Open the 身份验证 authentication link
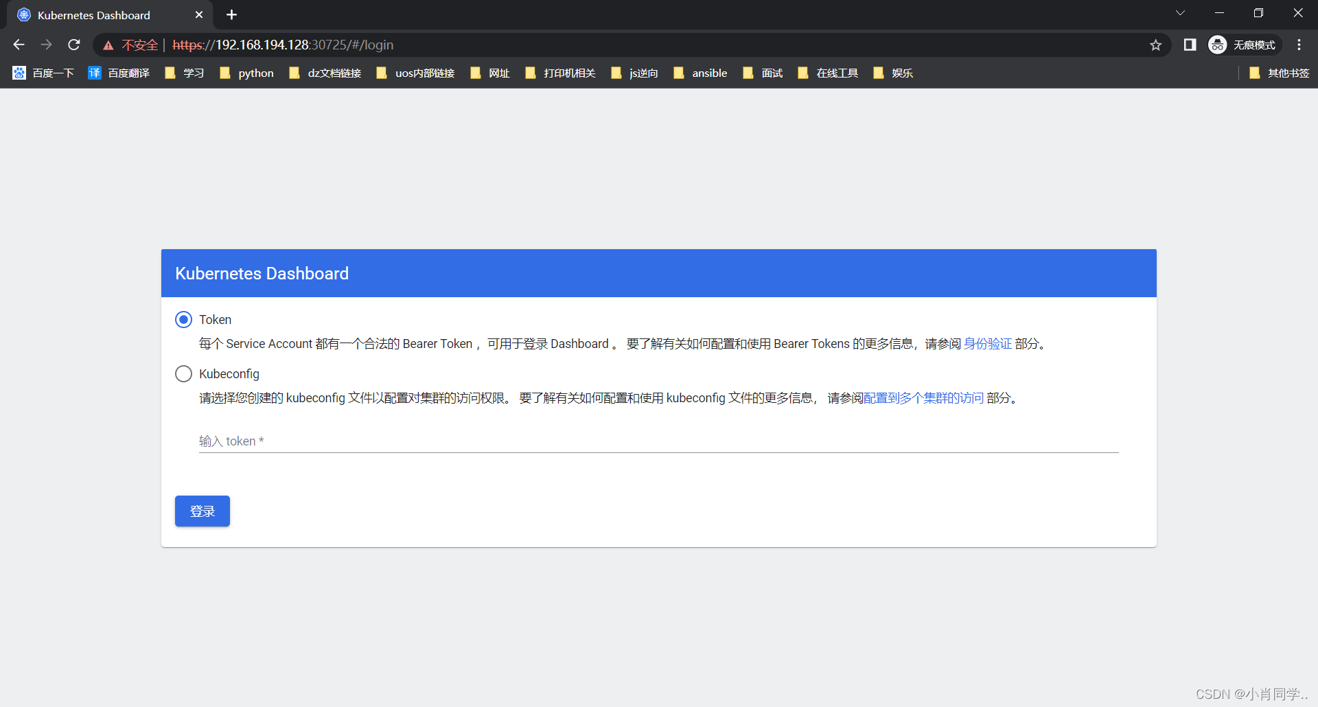Viewport: 1318px width, 707px height. (988, 344)
